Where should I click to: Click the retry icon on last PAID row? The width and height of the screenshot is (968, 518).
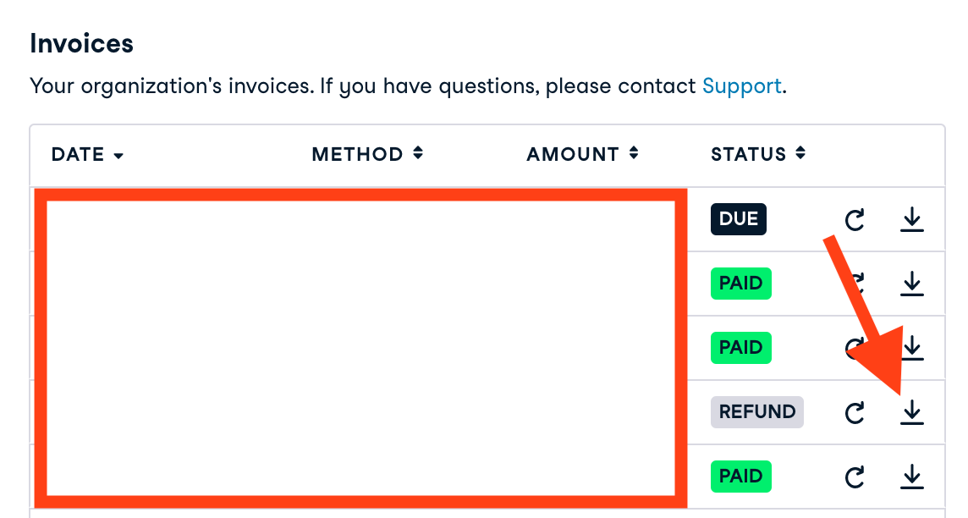pyautogui.click(x=855, y=477)
